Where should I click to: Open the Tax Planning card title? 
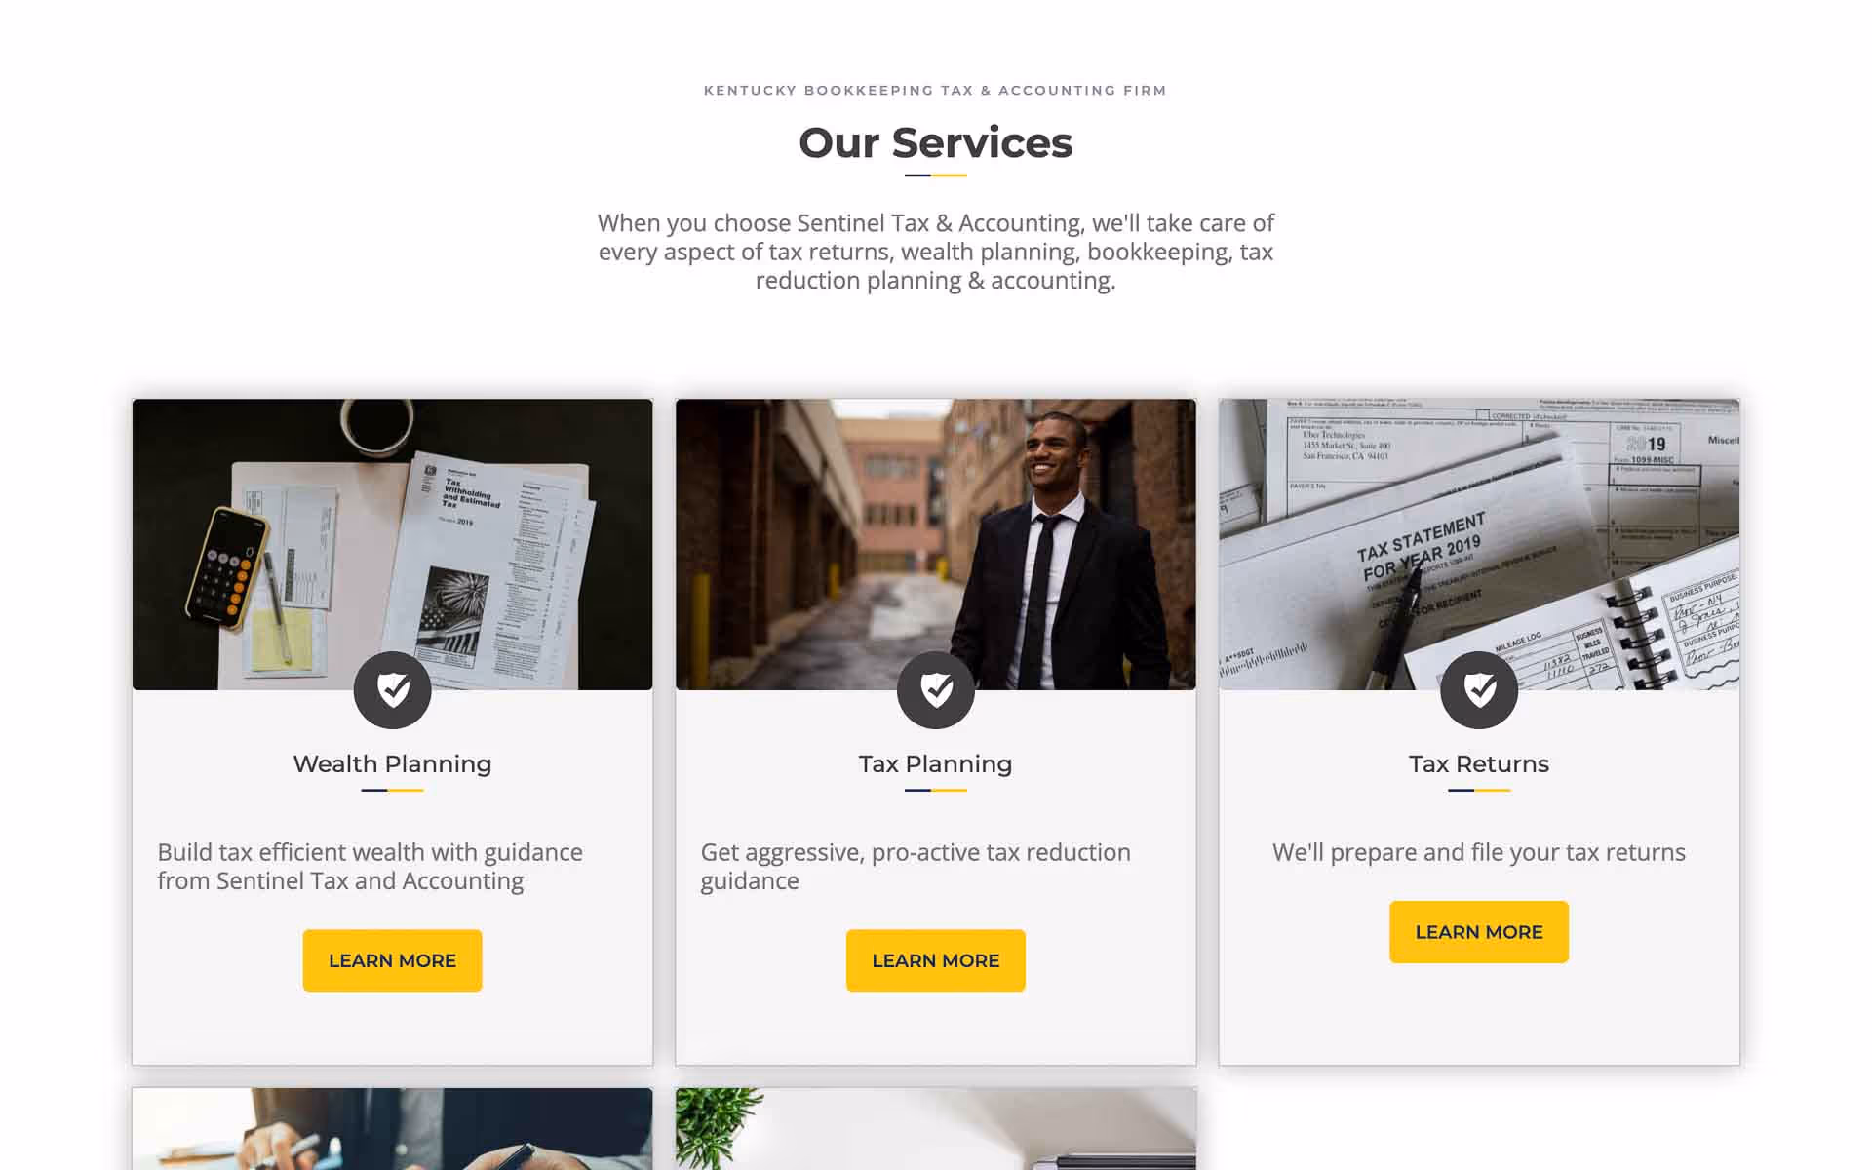[935, 763]
